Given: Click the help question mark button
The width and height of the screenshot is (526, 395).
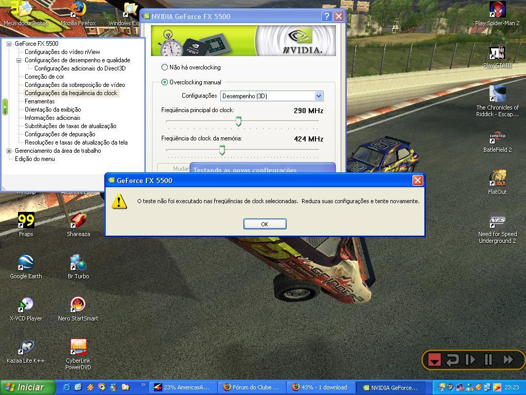Looking at the screenshot, I should [326, 16].
